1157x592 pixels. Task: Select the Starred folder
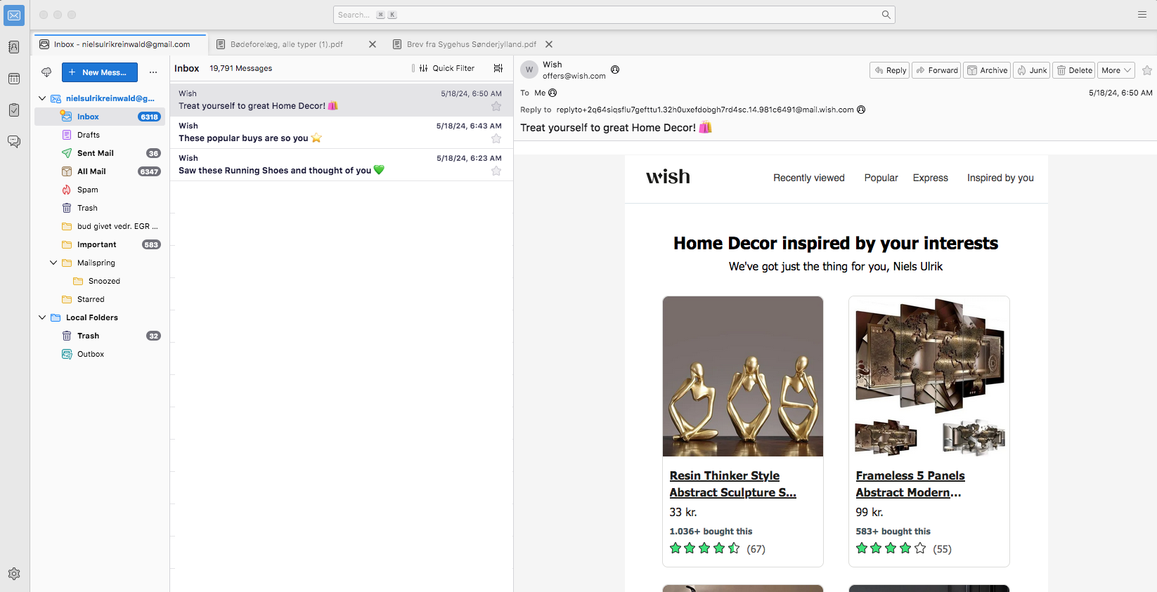point(100,299)
